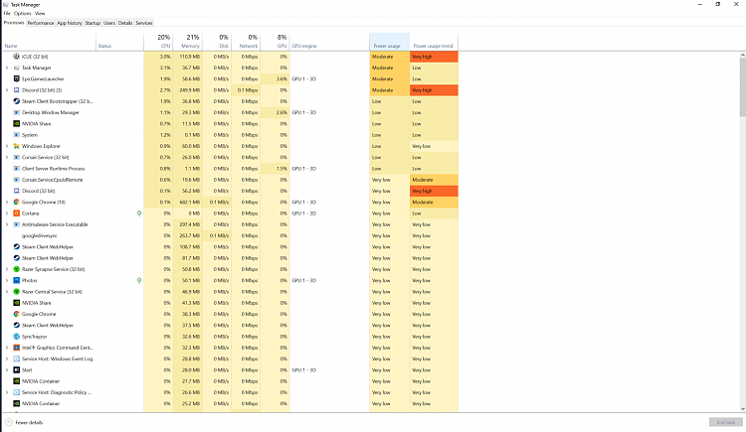Select the Steam Client WebHelper icon using 108.7 MB
Screen dimensions: 746x432
coord(16,247)
